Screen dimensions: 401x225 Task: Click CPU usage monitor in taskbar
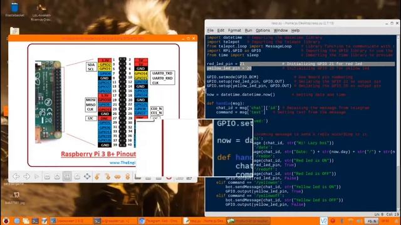[372, 221]
